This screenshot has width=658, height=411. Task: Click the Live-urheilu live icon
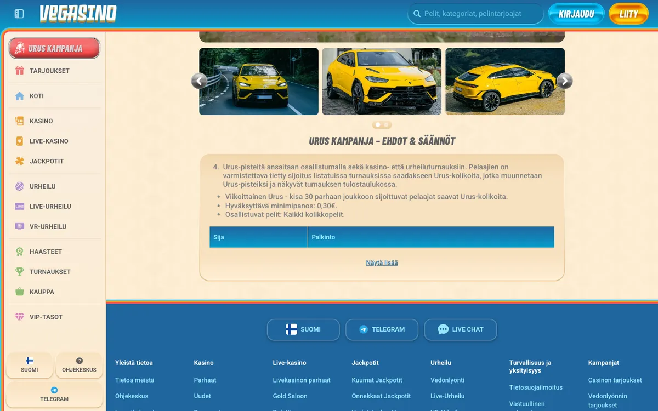click(20, 207)
